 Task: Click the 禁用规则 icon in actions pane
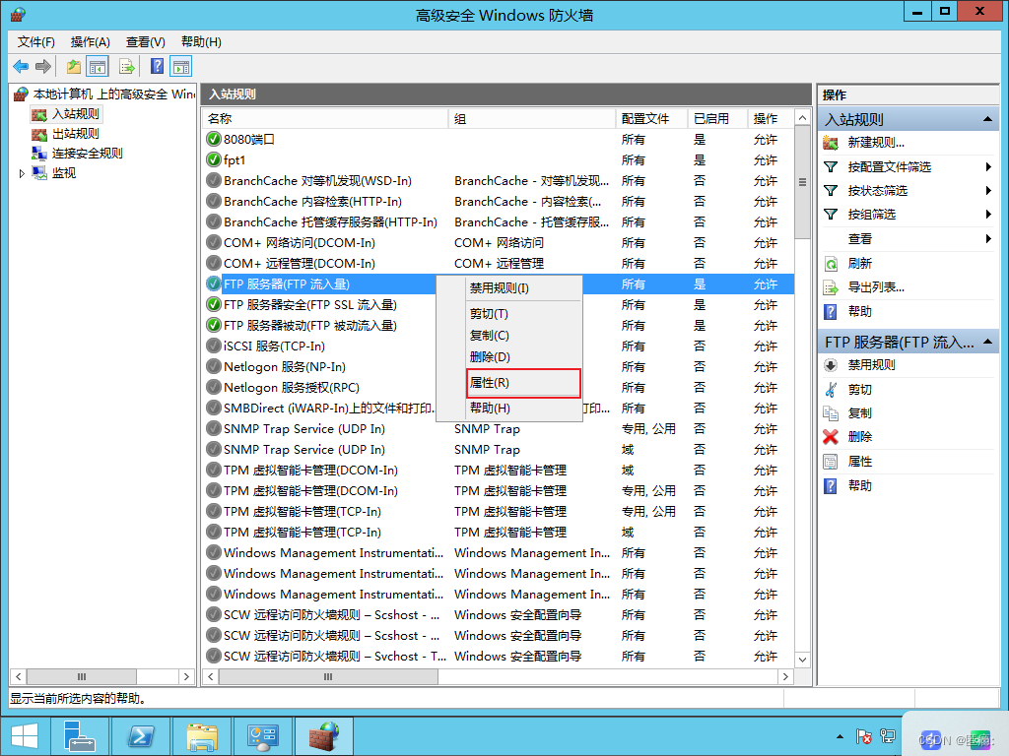[x=831, y=365]
